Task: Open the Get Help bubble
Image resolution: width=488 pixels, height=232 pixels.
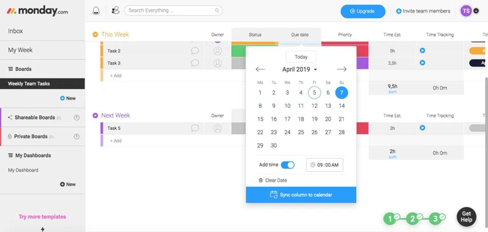Action: (466, 217)
